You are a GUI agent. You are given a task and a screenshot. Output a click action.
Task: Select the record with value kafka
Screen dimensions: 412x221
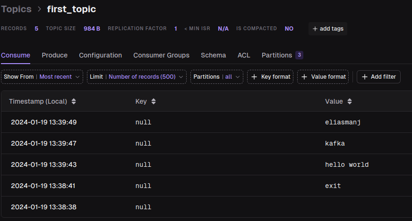point(335,143)
